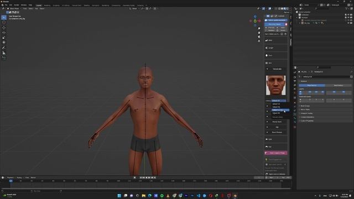This screenshot has height=199, width=354.
Task: Open the texture set dropdown under face thumbnail
Action: 279,101
